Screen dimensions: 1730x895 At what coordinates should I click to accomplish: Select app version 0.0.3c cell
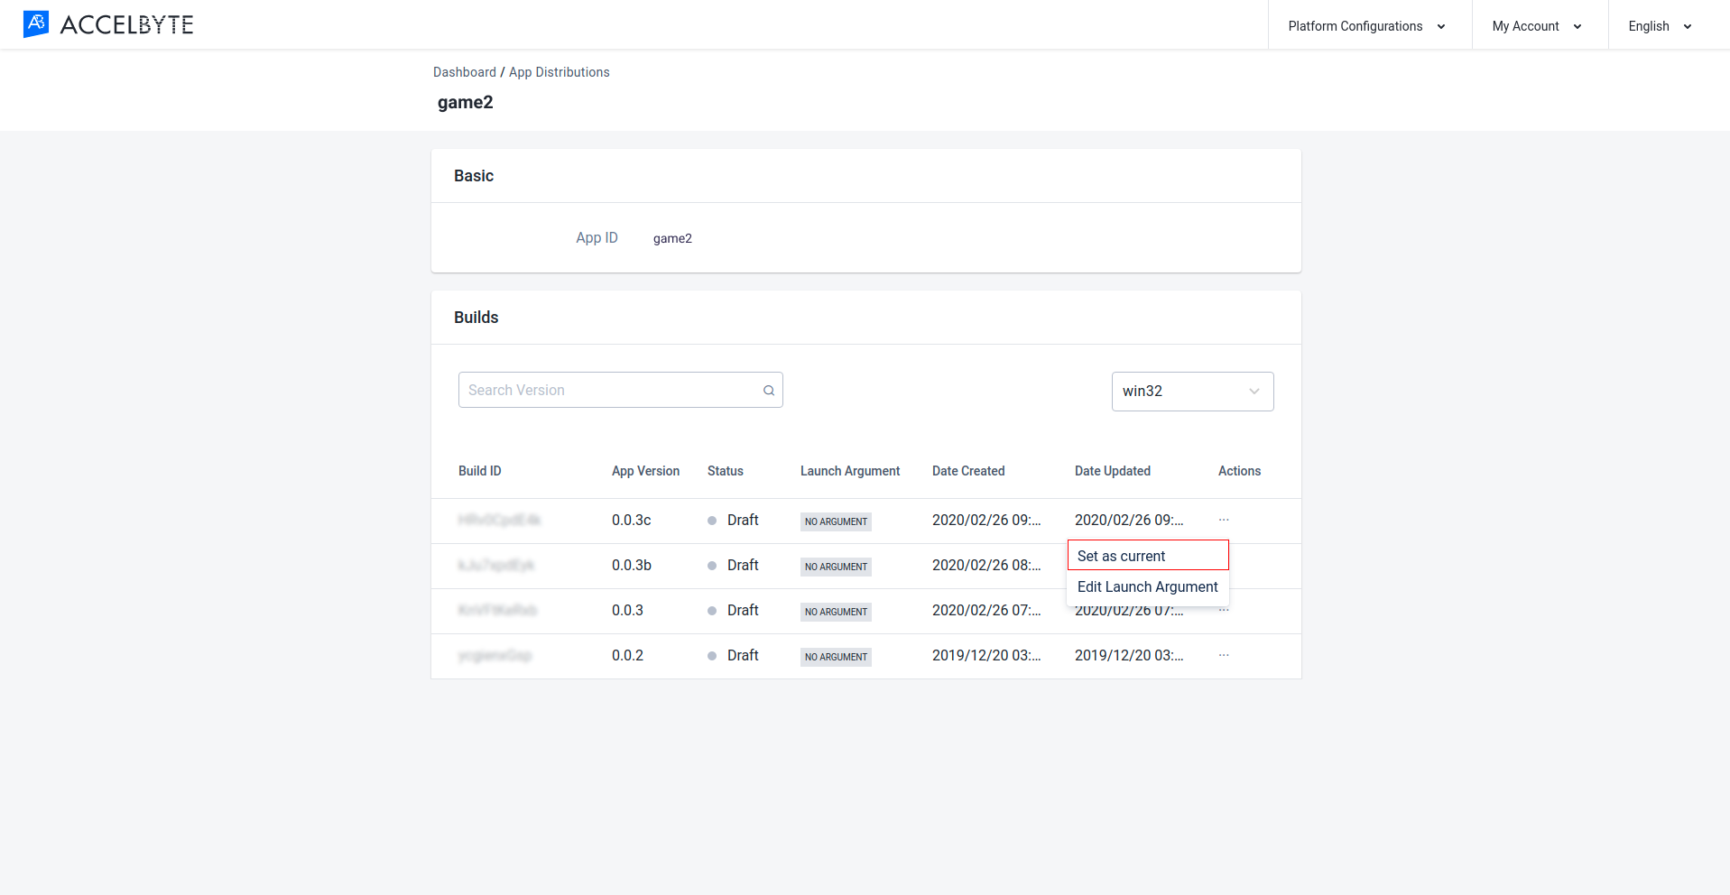point(632,520)
